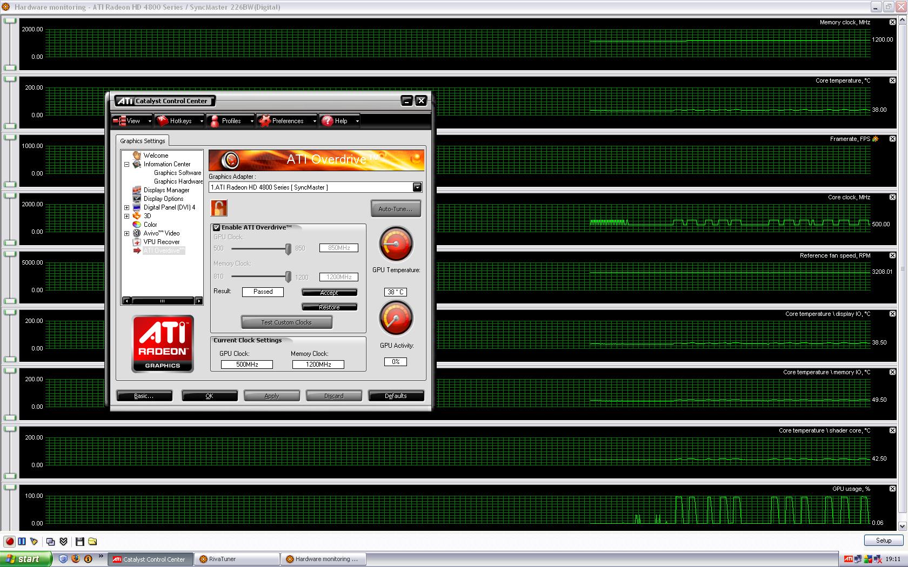Close the GPU usage graph
Image resolution: width=908 pixels, height=567 pixels.
[x=892, y=489]
